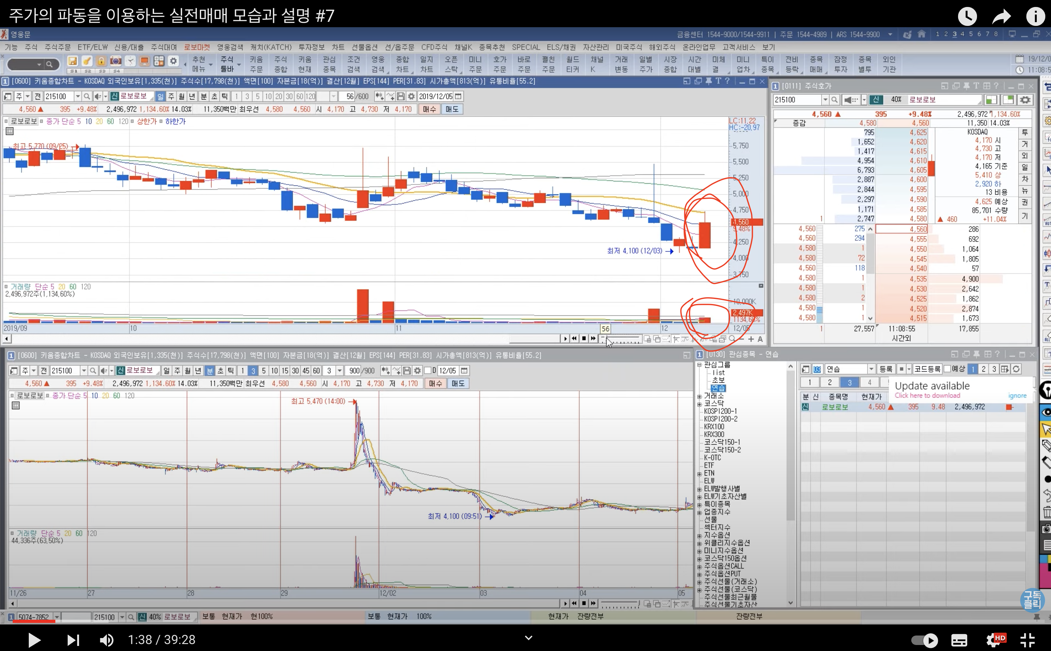
Task: Open the 로보마켓 menu
Action: pyautogui.click(x=197, y=47)
